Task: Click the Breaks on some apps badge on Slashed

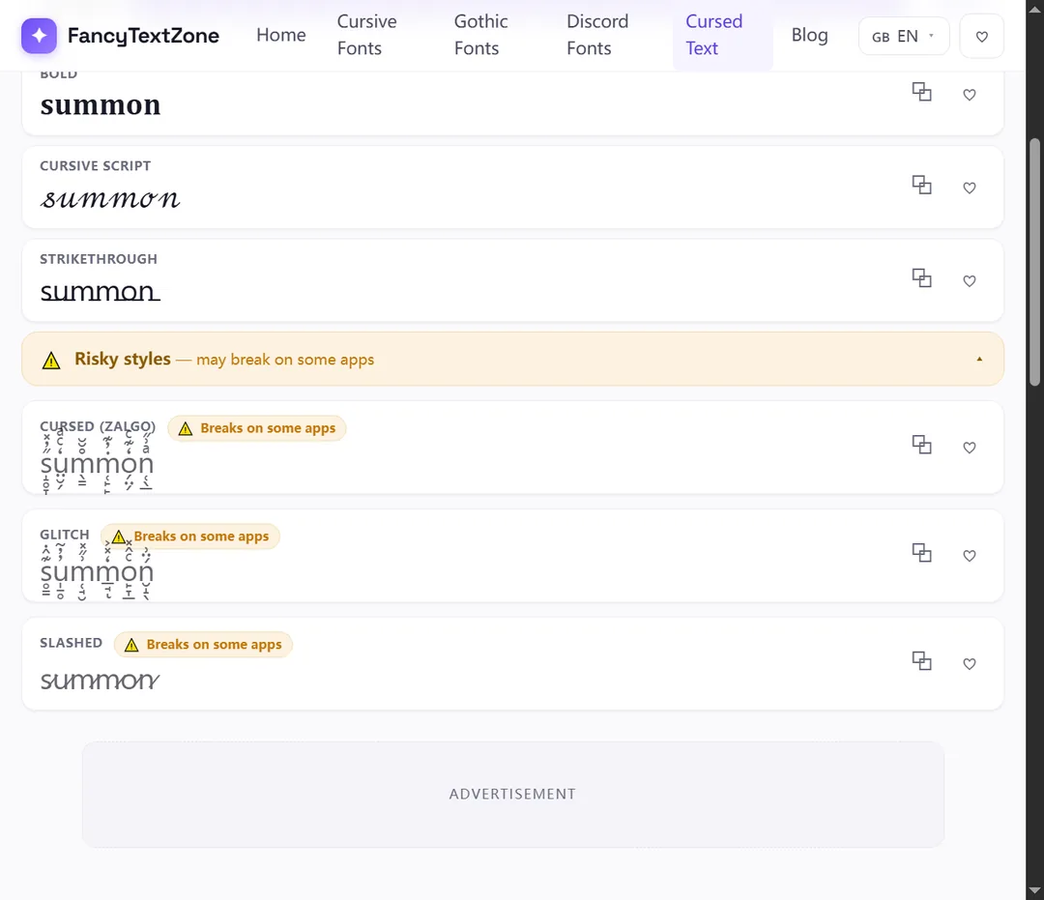Action: pos(203,645)
